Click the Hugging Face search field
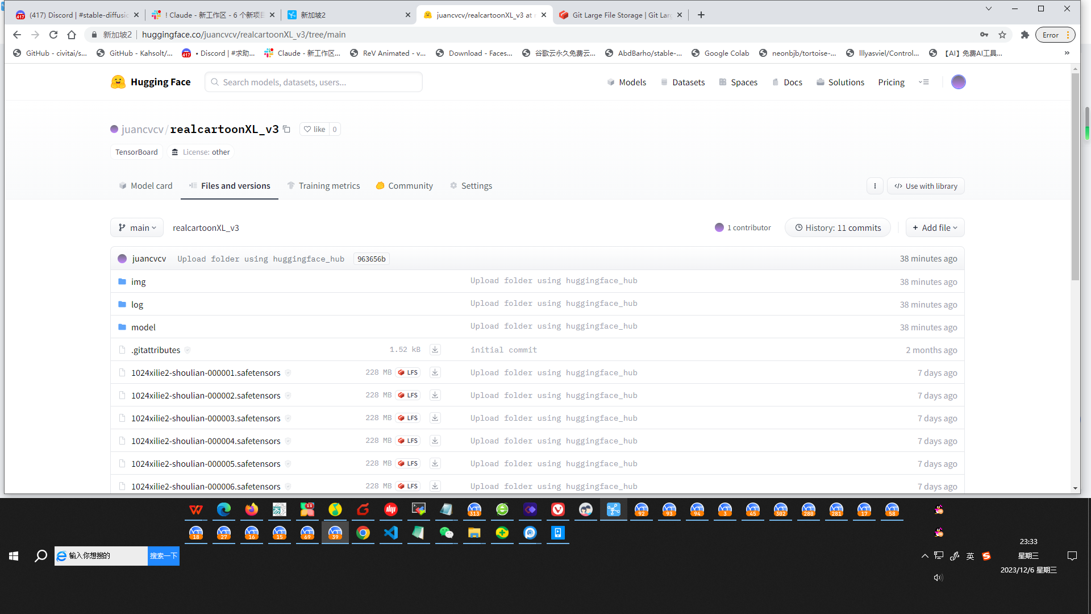This screenshot has height=614, width=1091. point(314,82)
